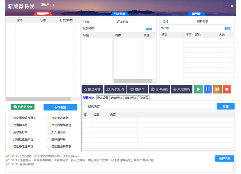The height and width of the screenshot is (174, 241).
Task: Minimize the 新版微易发 window
Action: (x=226, y=6)
